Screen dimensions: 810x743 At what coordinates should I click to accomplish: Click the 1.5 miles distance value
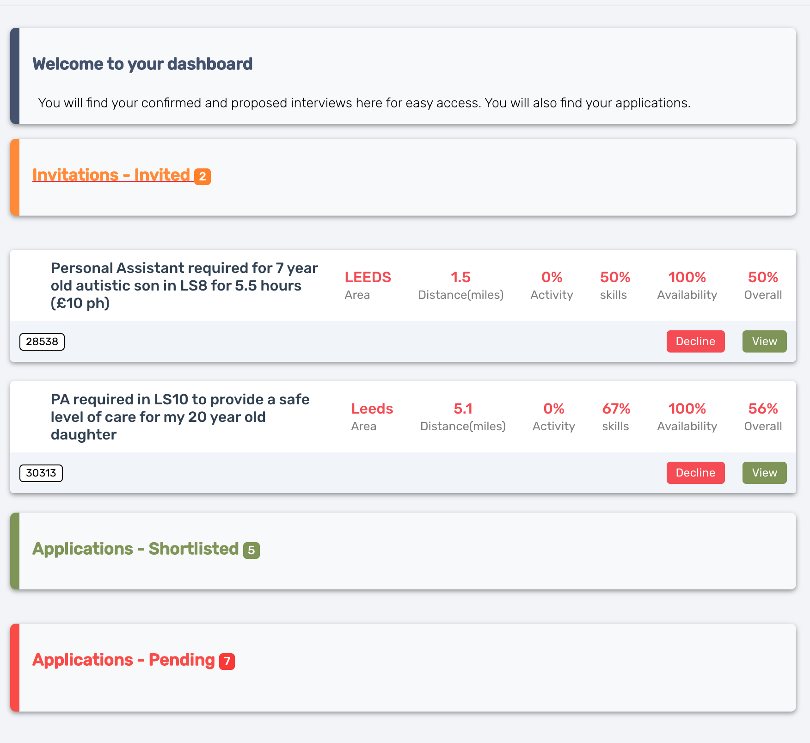460,278
